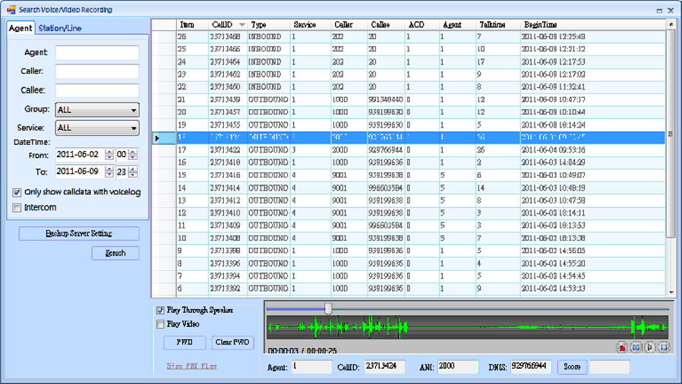Increase the To hour with up arrow

pos(133,169)
